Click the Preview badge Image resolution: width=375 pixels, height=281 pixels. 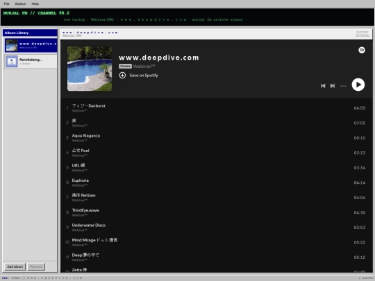(x=125, y=66)
